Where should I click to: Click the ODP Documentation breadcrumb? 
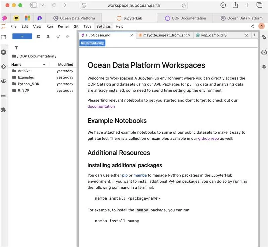(37, 56)
